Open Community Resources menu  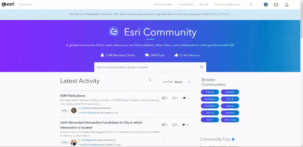pos(227,5)
